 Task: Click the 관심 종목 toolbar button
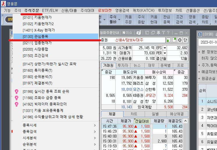pyautogui.click(x=167, y=20)
